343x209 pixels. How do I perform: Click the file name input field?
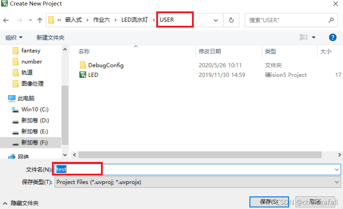pyautogui.click(x=197, y=170)
